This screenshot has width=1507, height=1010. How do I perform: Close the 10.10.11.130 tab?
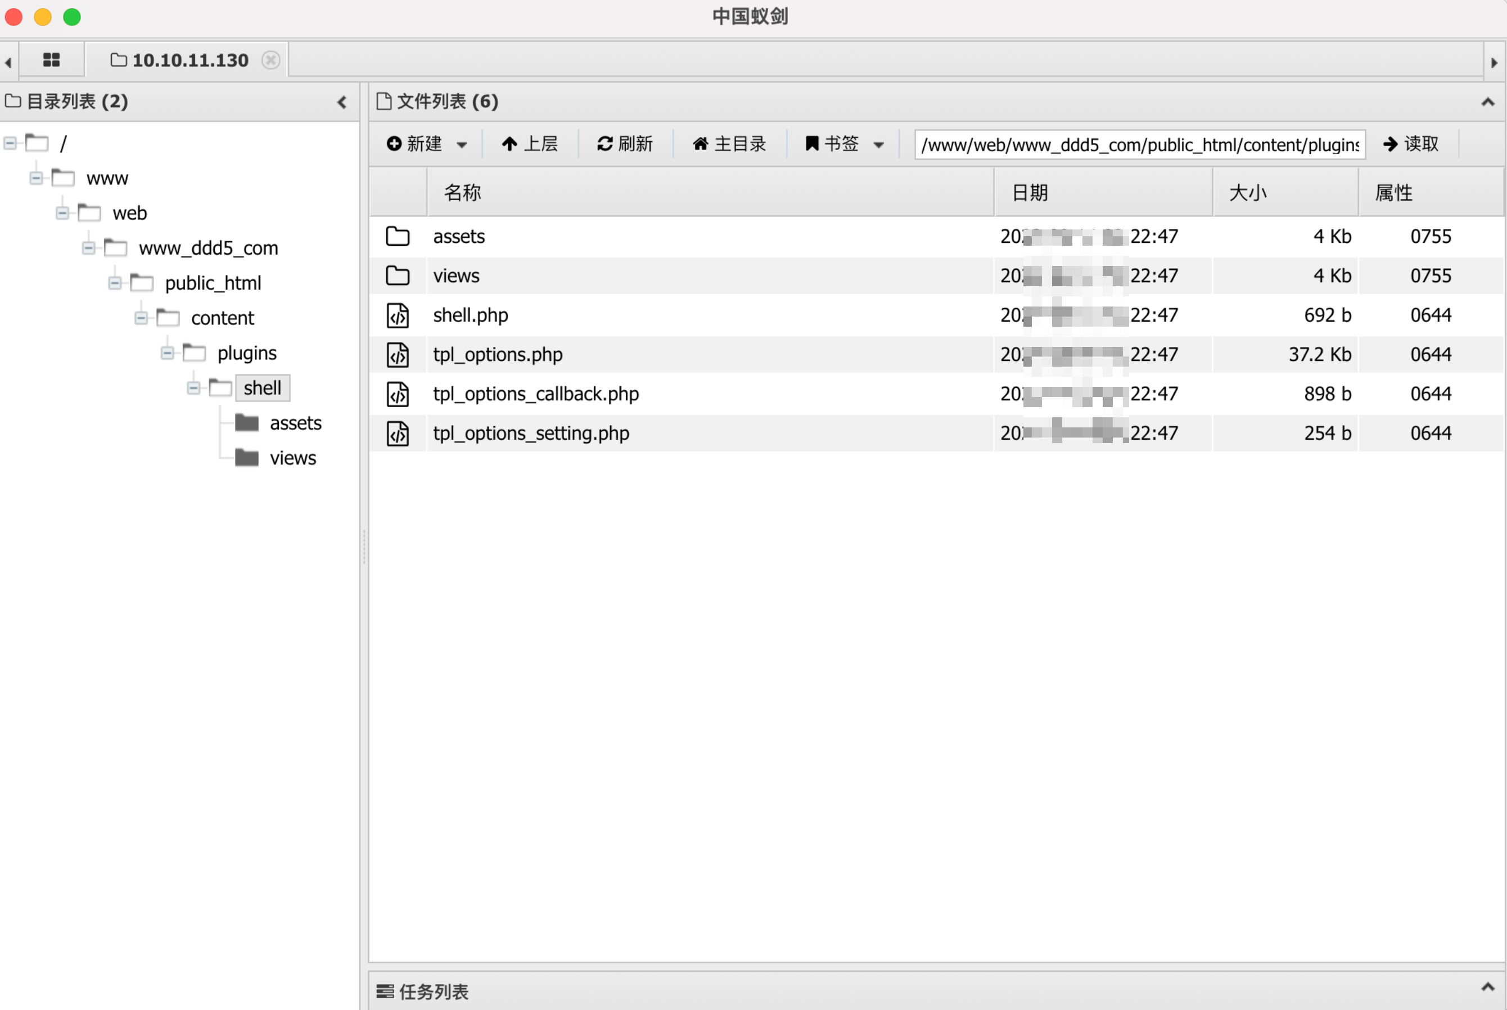270,60
